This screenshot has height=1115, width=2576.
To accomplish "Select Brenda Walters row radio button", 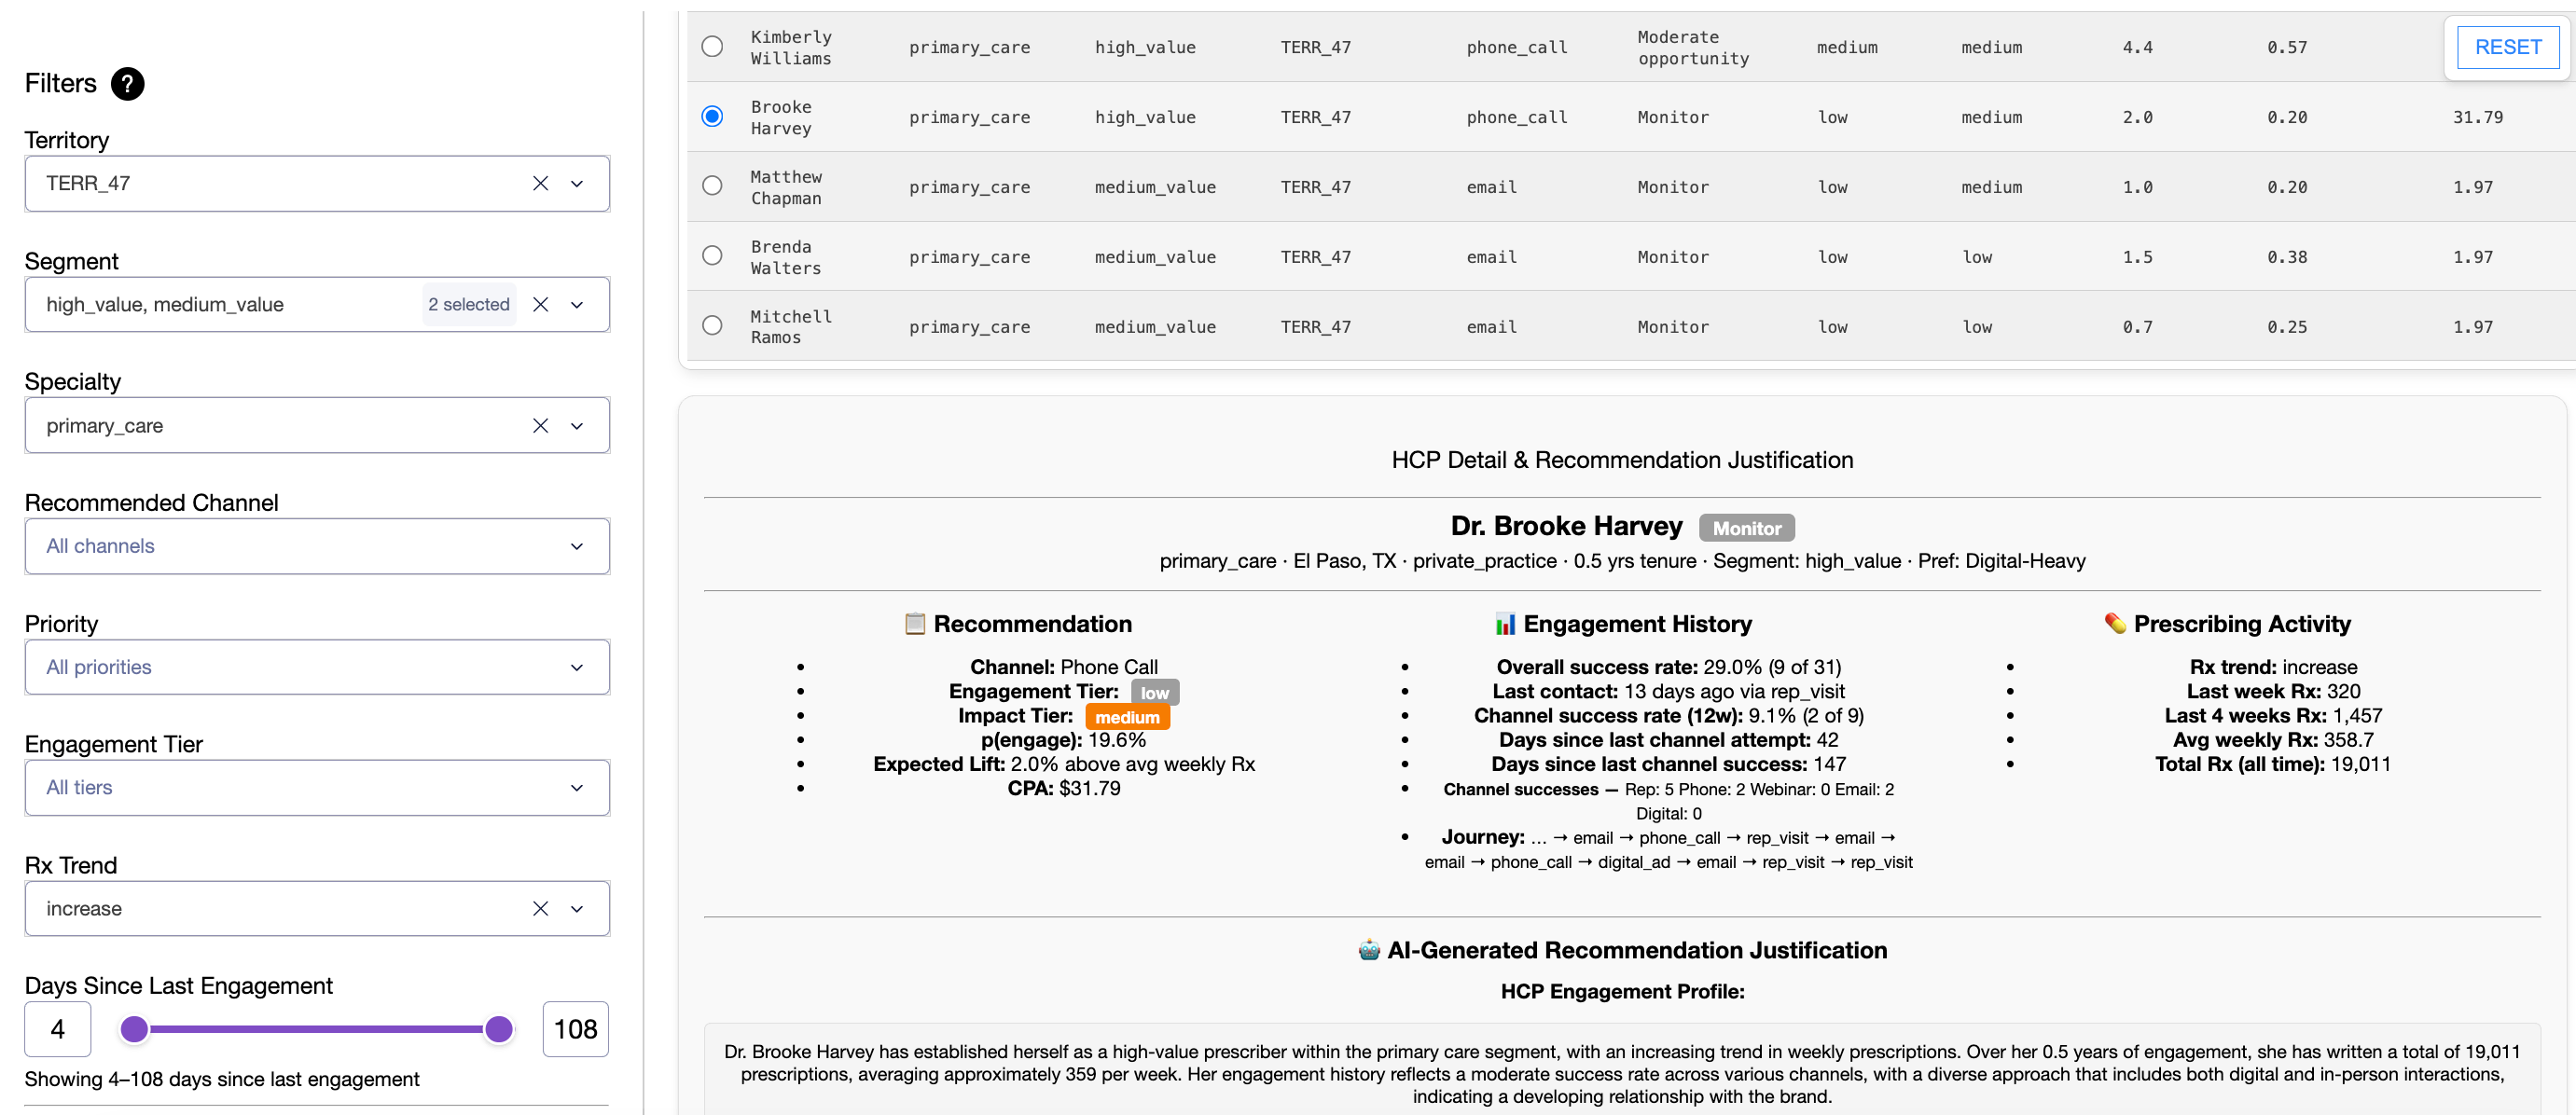I will (x=712, y=256).
